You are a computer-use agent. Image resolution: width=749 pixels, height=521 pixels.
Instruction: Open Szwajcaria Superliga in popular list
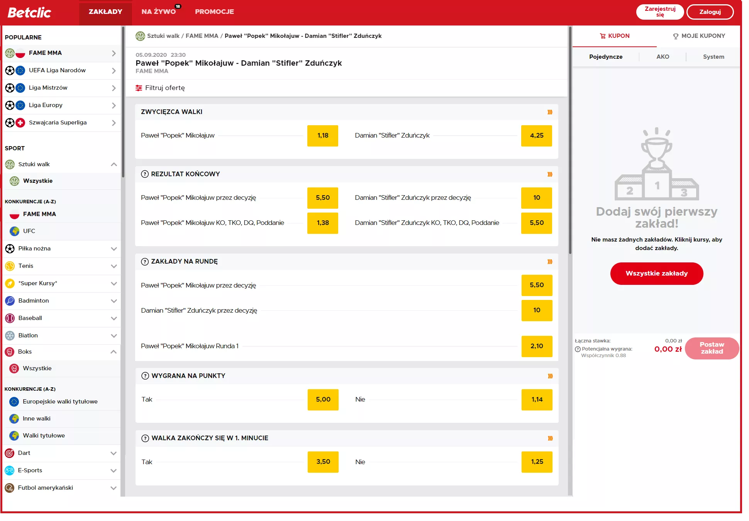[62, 123]
